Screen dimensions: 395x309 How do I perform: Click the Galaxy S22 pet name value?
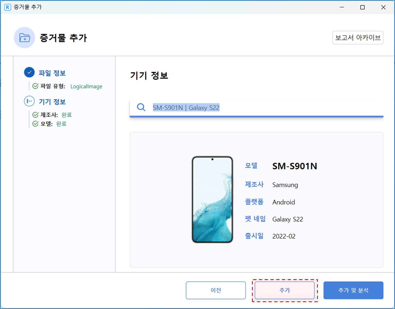pos(287,219)
